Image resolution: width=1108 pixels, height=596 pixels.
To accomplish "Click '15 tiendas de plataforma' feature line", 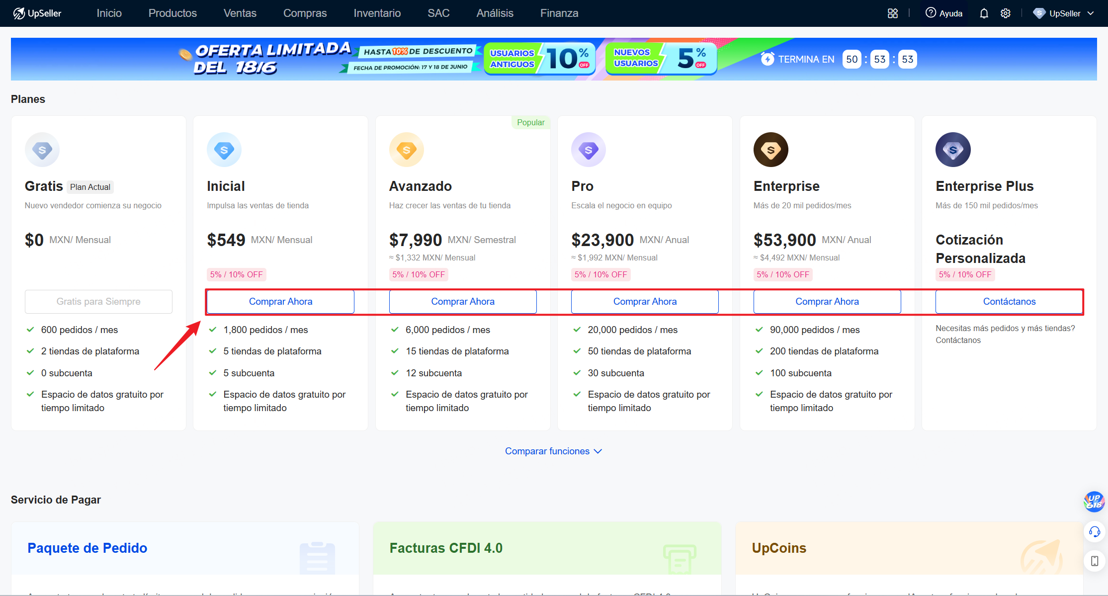I will [457, 351].
